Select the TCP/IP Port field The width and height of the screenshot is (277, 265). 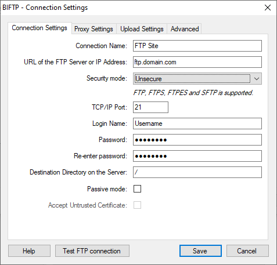(150, 107)
